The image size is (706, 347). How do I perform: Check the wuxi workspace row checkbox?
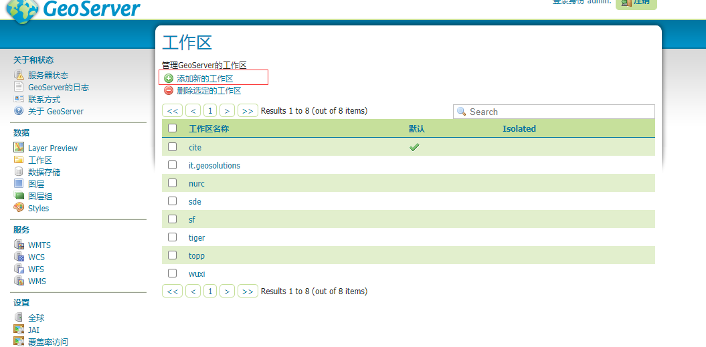(x=172, y=273)
